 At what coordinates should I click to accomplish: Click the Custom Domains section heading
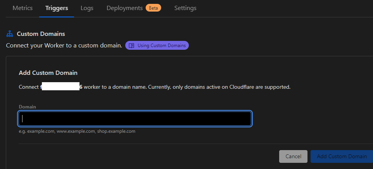click(x=41, y=34)
